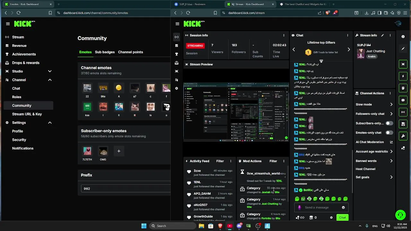Screen dimensions: 411x231
Task: Expand Account age restriction options
Action: pyautogui.click(x=391, y=151)
